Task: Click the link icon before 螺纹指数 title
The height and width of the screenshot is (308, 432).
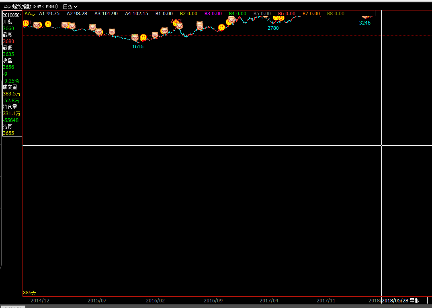Action: 7,6
